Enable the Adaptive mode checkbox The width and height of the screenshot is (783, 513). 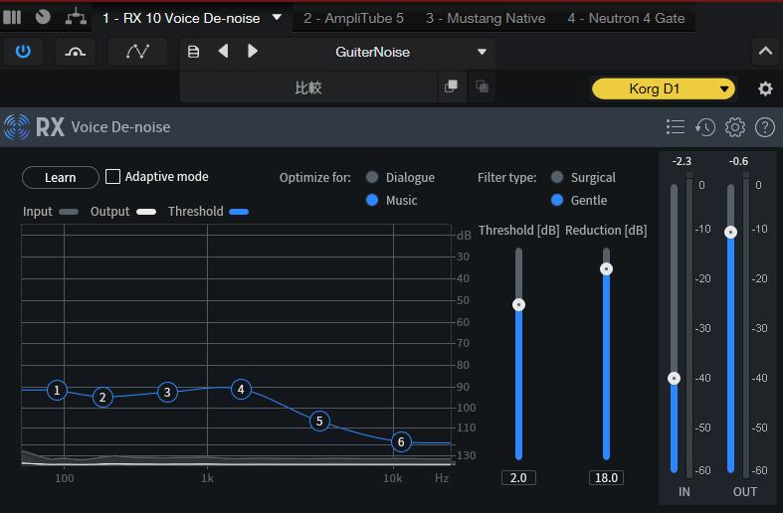(x=113, y=177)
